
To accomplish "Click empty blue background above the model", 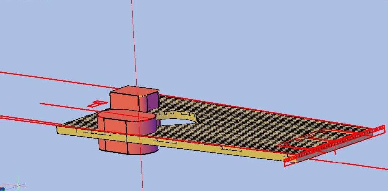I will point(244,41).
